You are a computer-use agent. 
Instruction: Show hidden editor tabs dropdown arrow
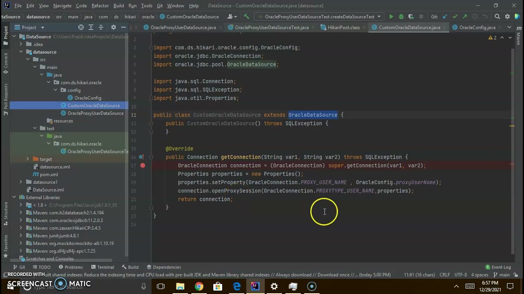click(x=509, y=27)
